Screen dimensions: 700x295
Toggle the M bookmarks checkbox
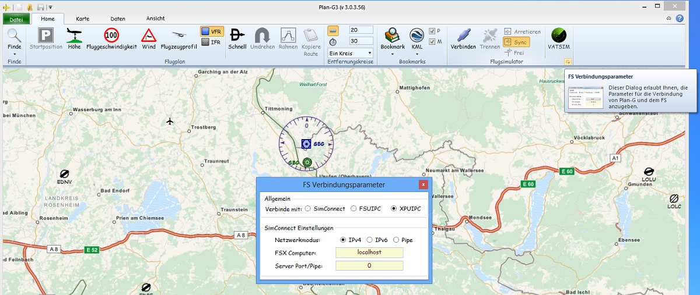coord(432,41)
